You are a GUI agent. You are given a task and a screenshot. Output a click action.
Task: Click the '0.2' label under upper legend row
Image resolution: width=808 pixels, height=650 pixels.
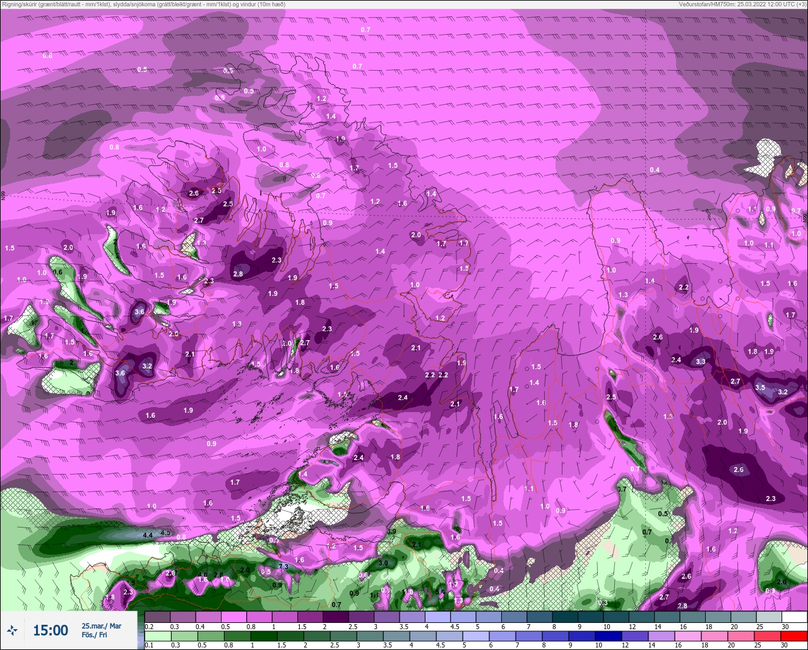click(149, 627)
